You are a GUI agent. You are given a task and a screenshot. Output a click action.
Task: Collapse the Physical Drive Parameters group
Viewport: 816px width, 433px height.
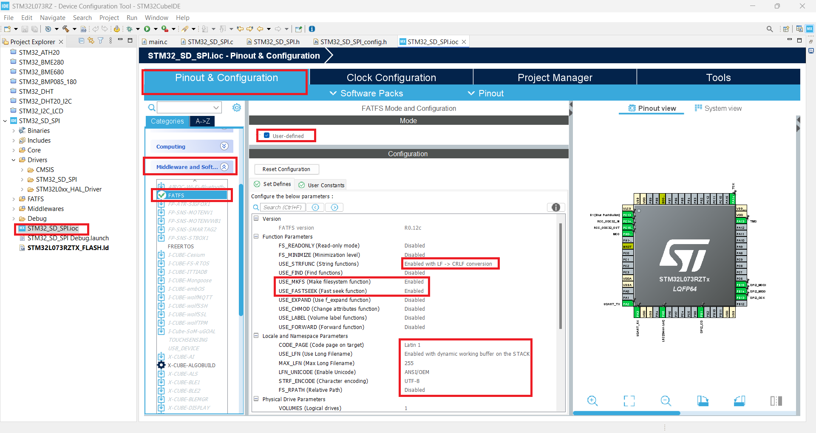click(x=256, y=399)
